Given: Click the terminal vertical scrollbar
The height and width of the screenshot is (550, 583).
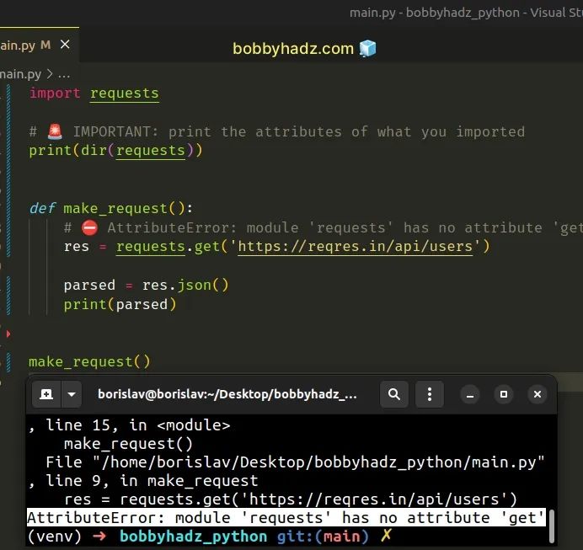Looking at the screenshot, I should [x=552, y=526].
